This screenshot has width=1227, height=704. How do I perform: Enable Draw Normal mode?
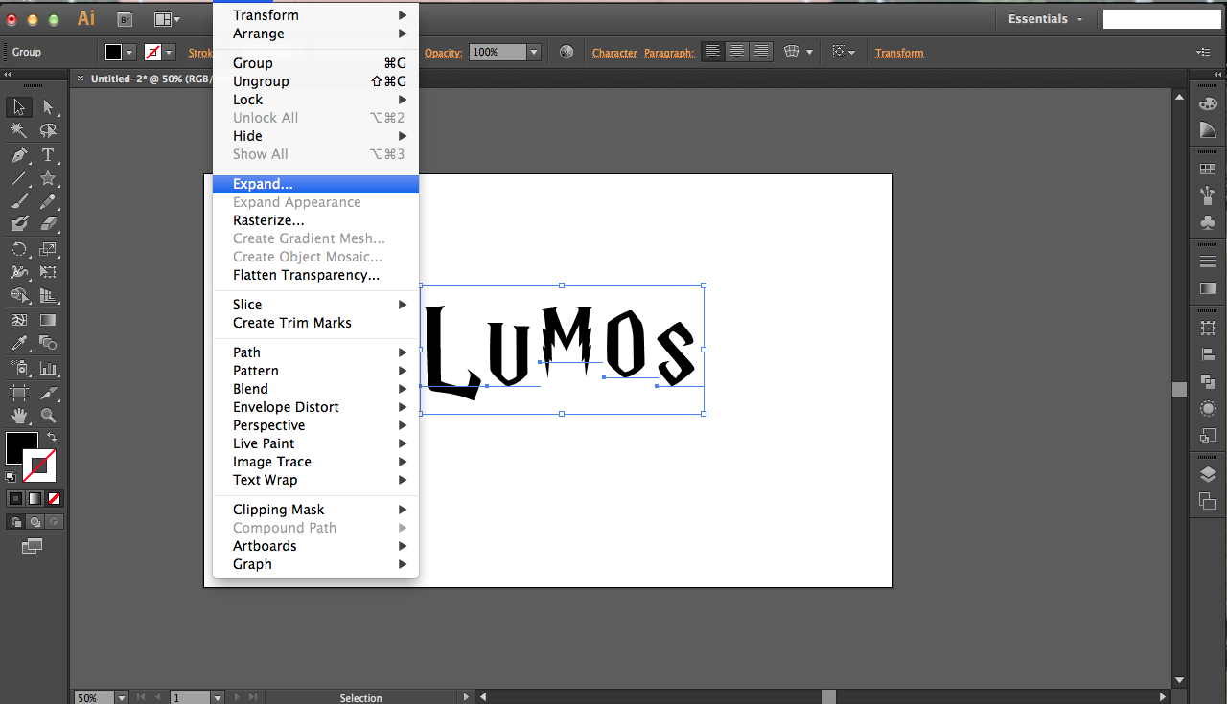click(15, 522)
